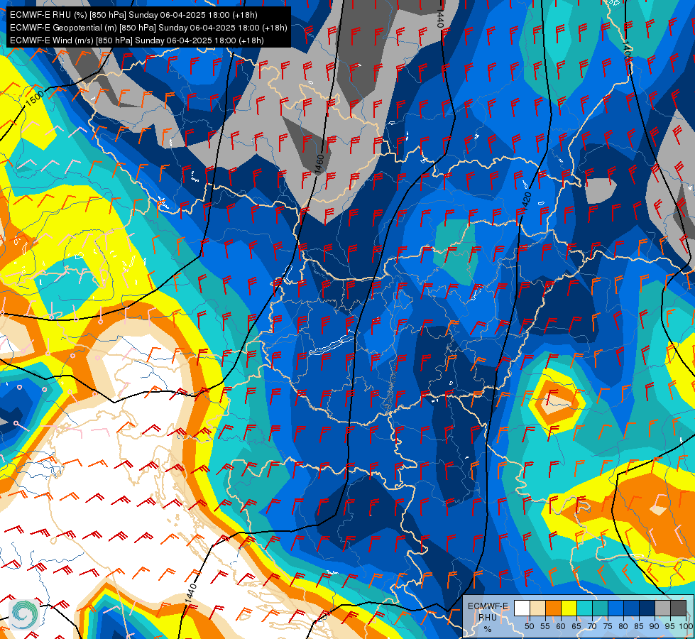Click the ECMWF-E label in the legend
Screen dimensions: 695x639
pos(488,606)
